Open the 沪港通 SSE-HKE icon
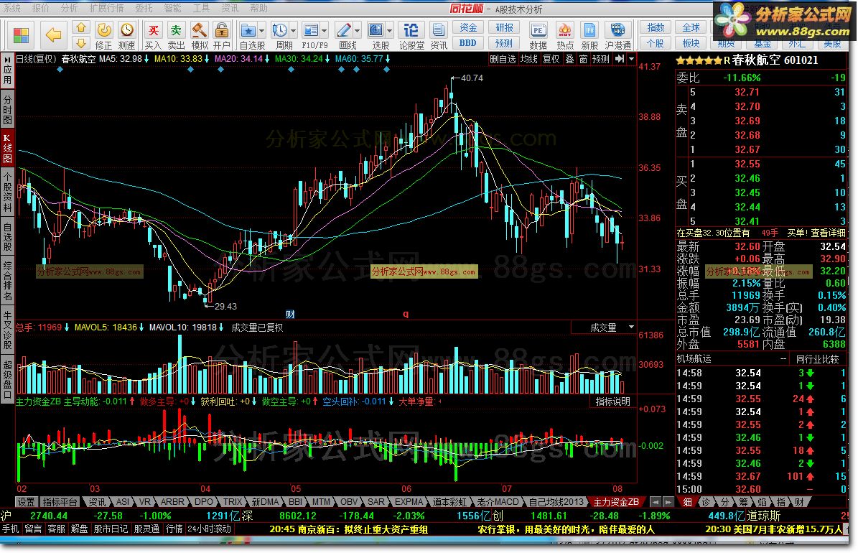The image size is (858, 553). click(617, 36)
